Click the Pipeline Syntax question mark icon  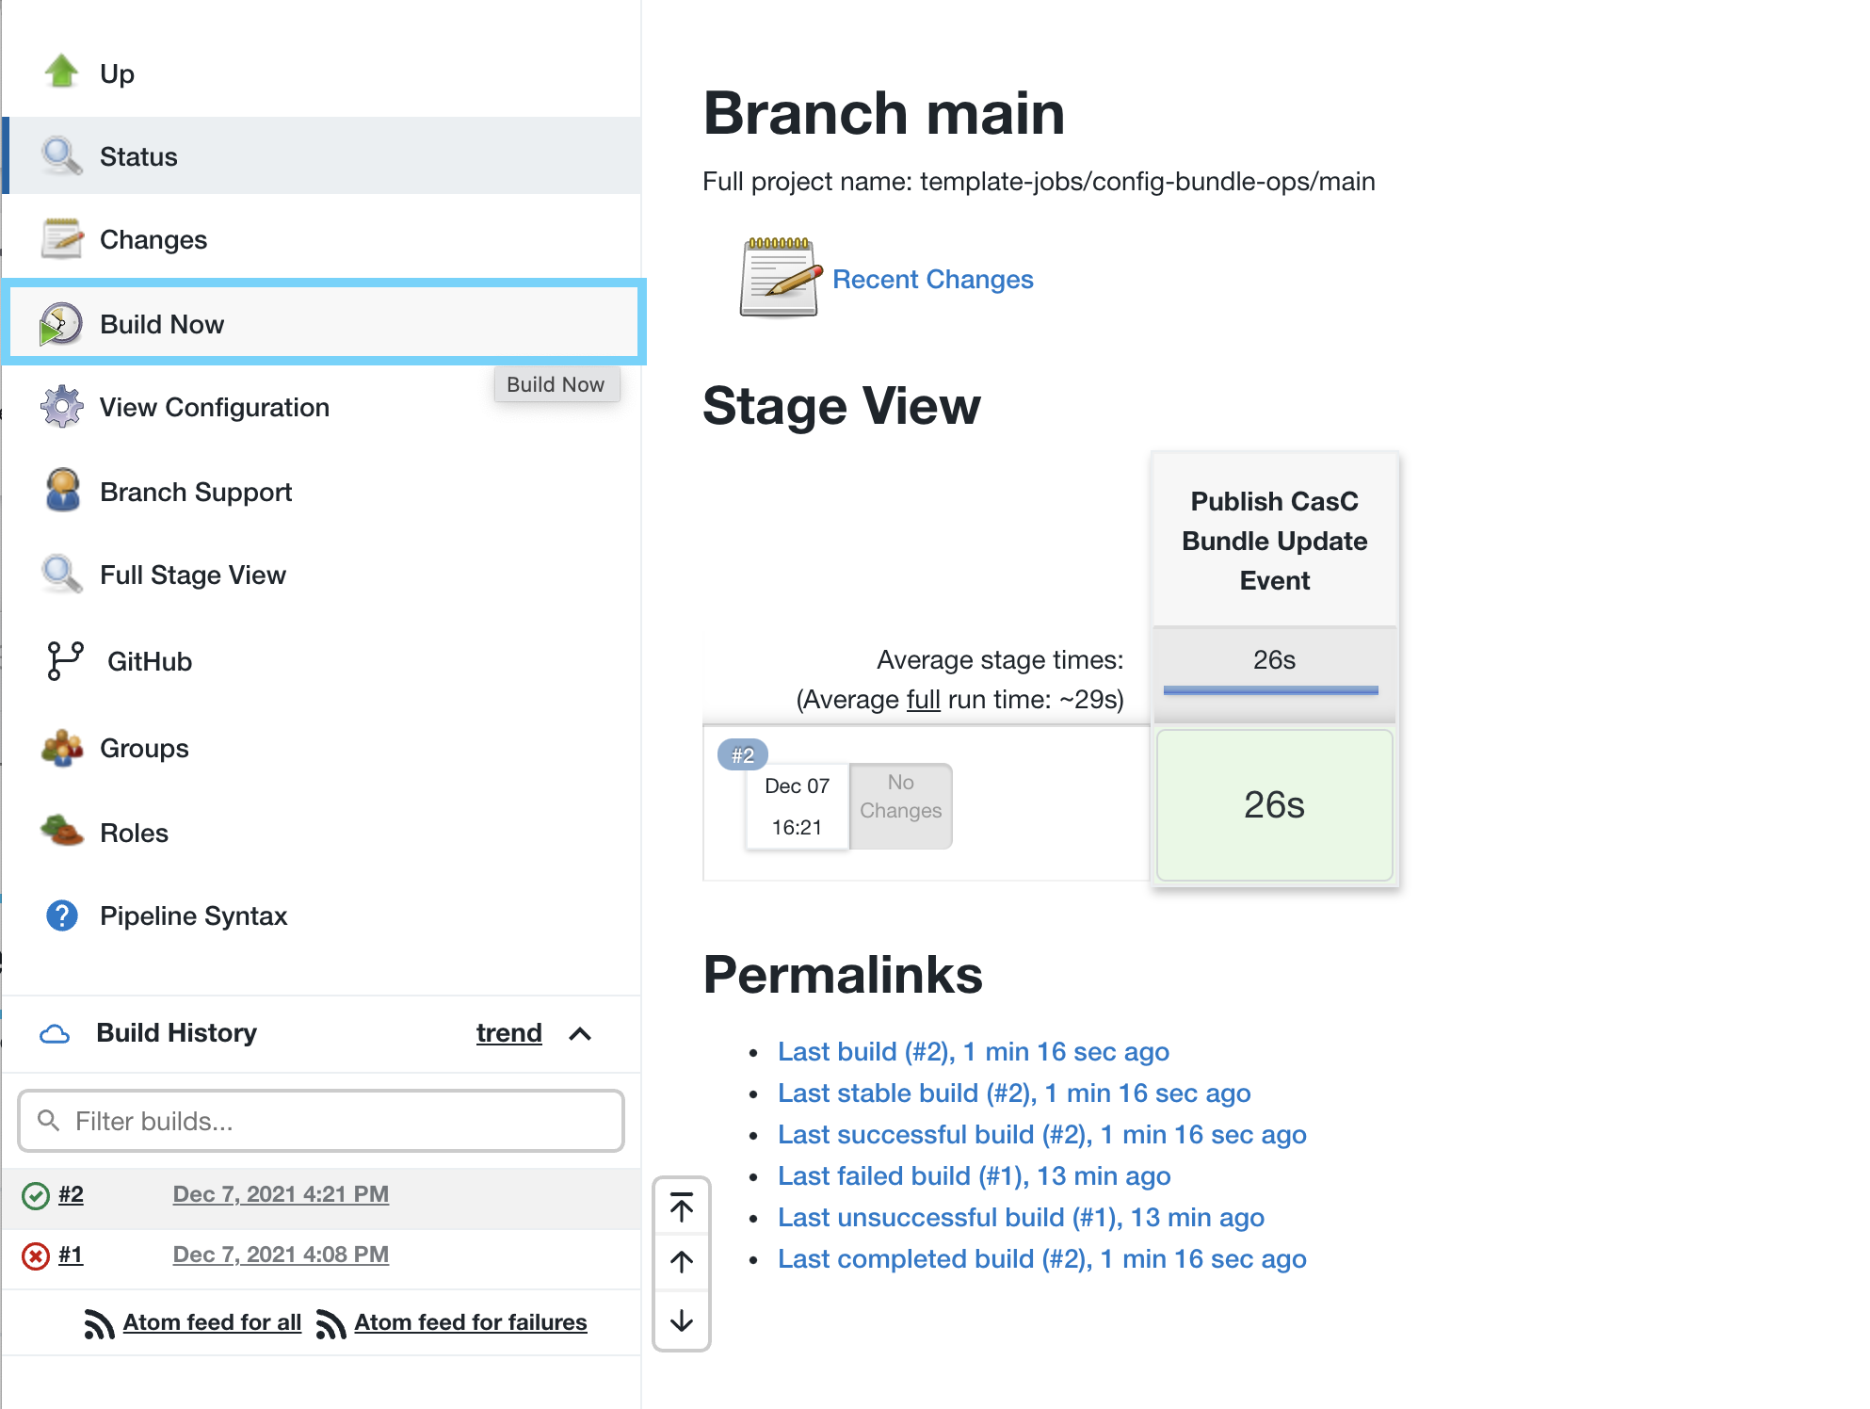pyautogui.click(x=62, y=915)
